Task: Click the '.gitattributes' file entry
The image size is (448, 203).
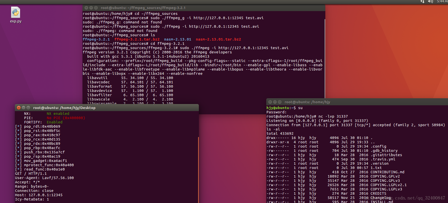Action: click(x=386, y=155)
